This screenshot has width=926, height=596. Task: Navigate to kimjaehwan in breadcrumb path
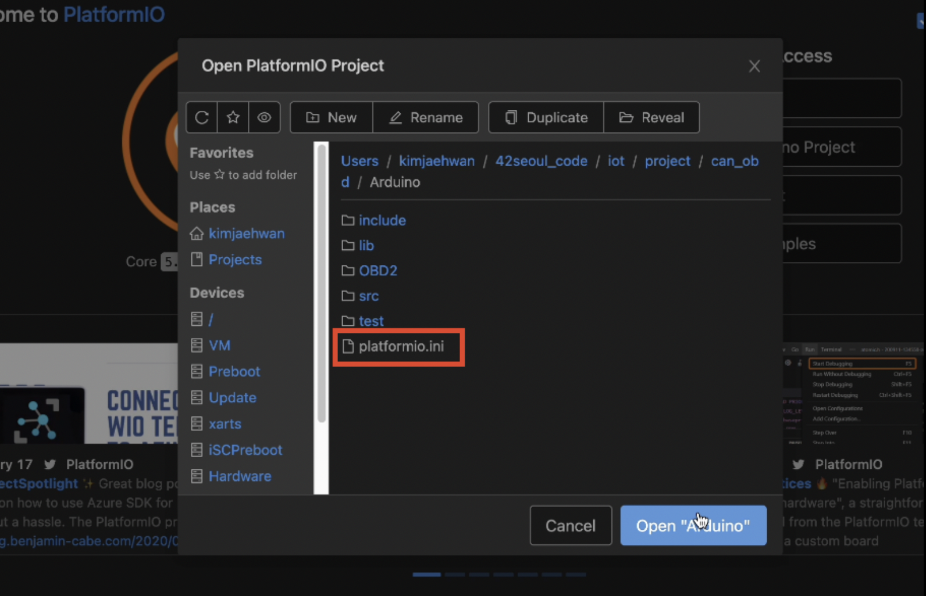click(x=437, y=161)
